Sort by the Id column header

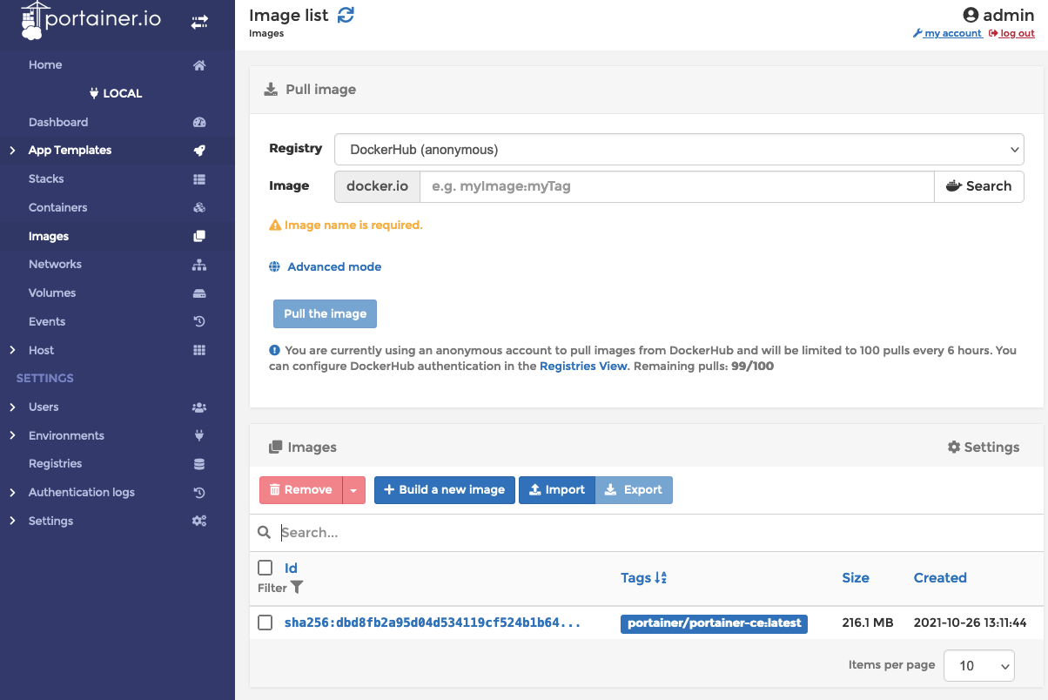(x=291, y=569)
